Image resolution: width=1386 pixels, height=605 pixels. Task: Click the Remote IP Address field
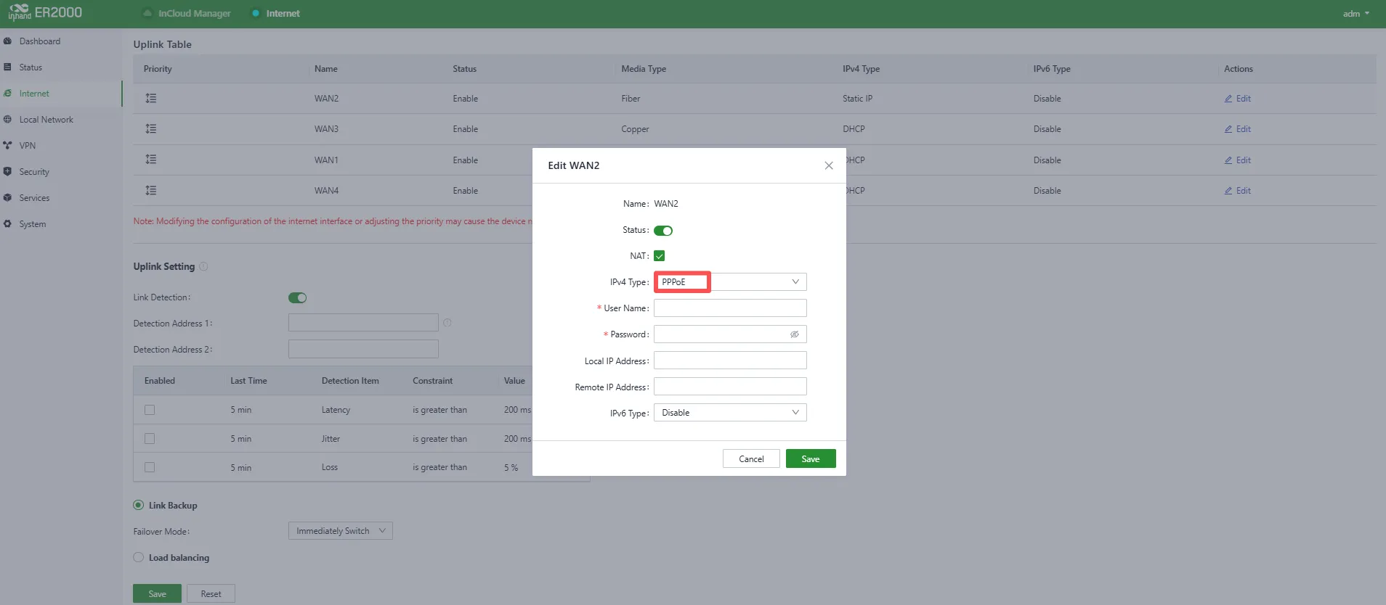[730, 387]
